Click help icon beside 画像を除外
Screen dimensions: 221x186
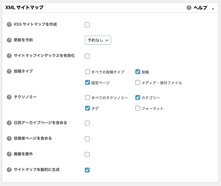pyautogui.click(x=9, y=154)
